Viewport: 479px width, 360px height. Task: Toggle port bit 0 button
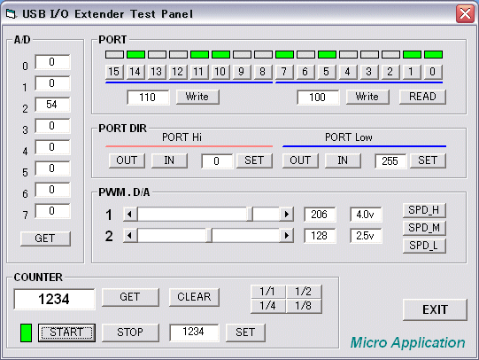click(433, 72)
